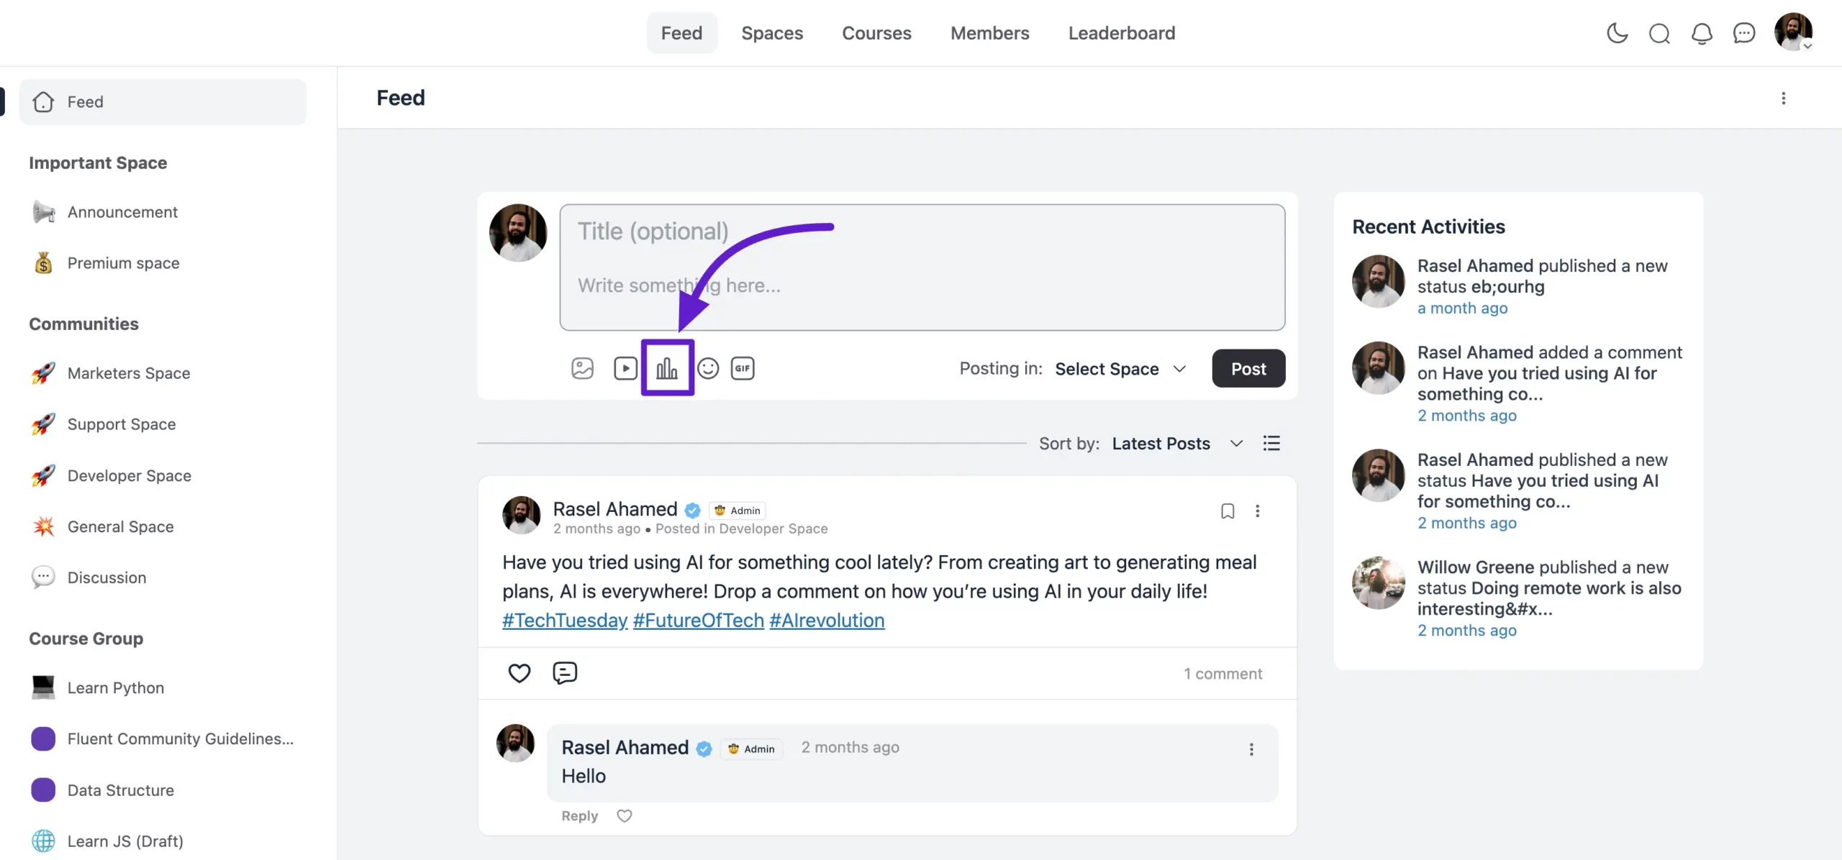Expand the Select Space dropdown
This screenshot has width=1842, height=860.
coord(1120,369)
